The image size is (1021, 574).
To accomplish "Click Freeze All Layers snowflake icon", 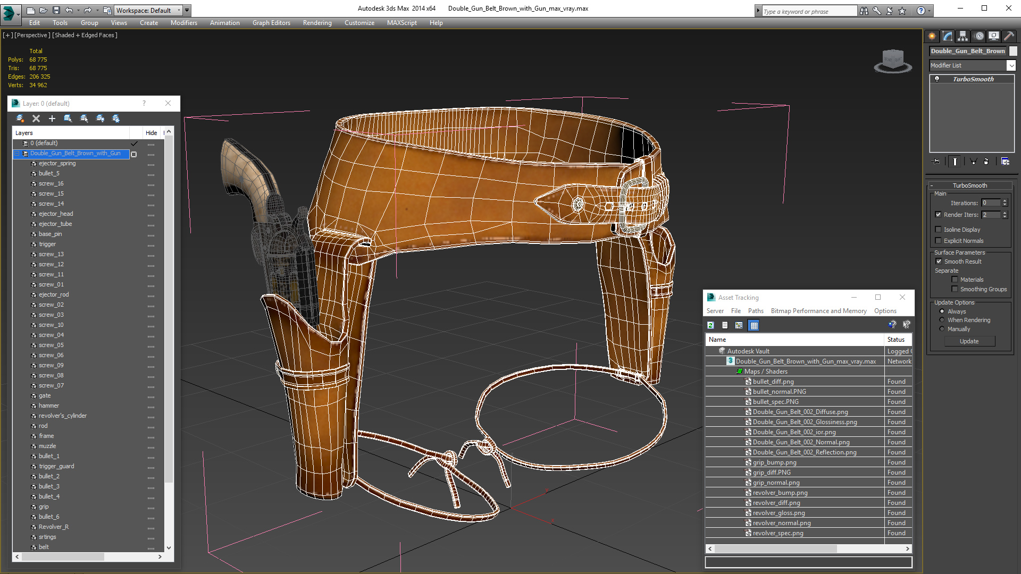I will click(x=116, y=119).
